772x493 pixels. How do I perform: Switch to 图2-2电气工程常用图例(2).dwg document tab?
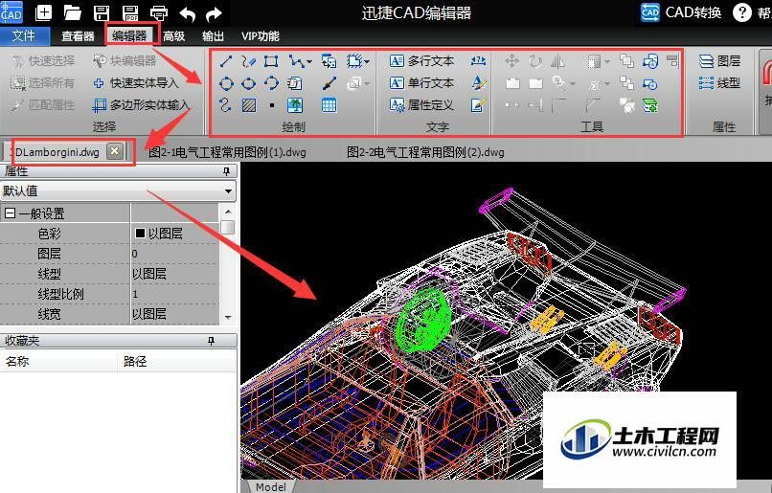tap(425, 152)
